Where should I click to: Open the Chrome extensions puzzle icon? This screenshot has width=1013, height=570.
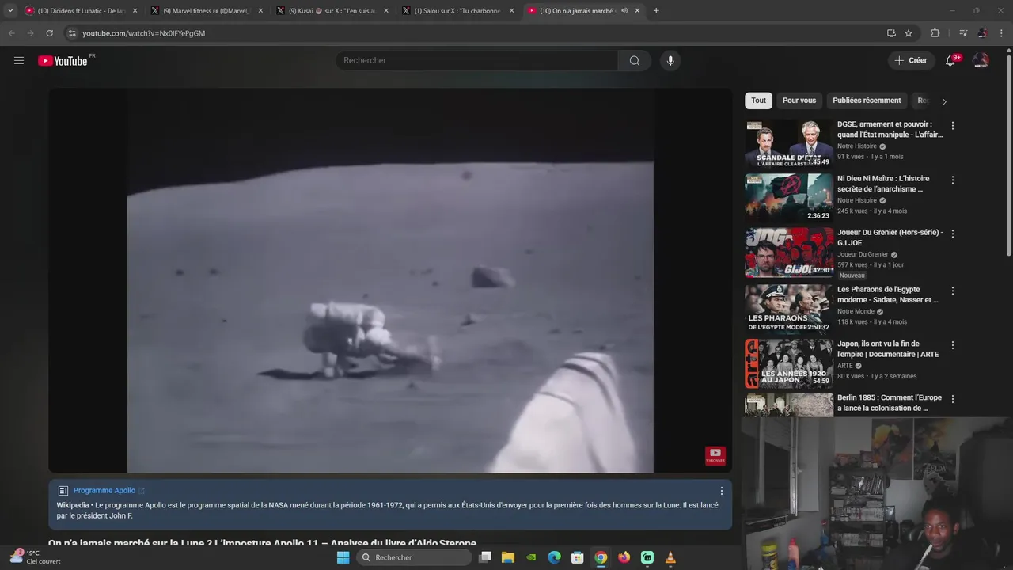pyautogui.click(x=935, y=33)
